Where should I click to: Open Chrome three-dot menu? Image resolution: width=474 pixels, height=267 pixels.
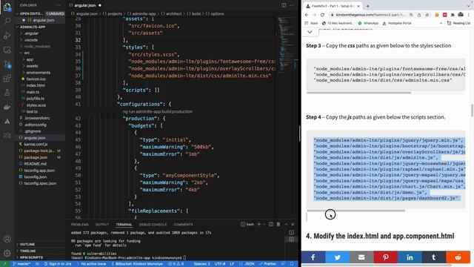[x=469, y=15]
